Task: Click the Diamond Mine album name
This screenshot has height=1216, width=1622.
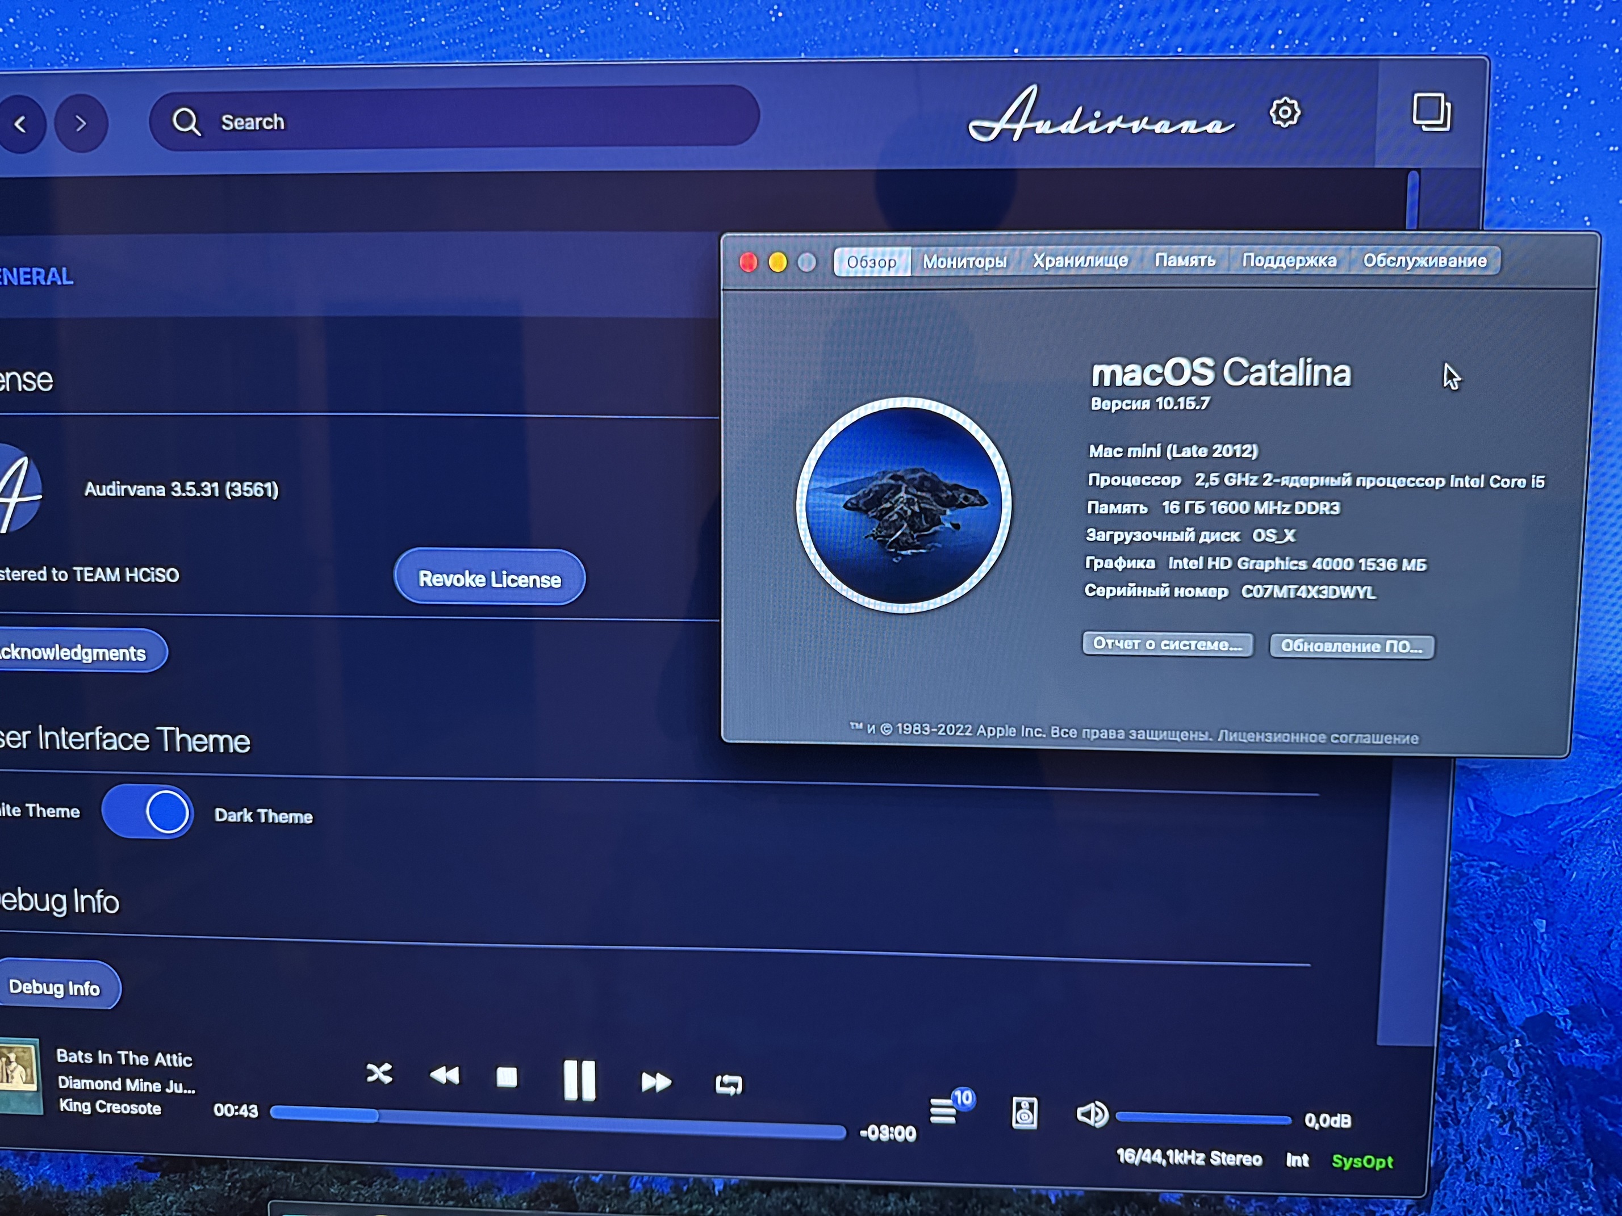Action: pos(126,1084)
